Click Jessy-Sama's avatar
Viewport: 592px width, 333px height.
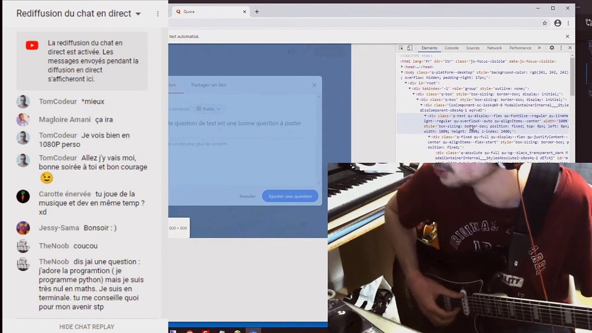coord(23,228)
